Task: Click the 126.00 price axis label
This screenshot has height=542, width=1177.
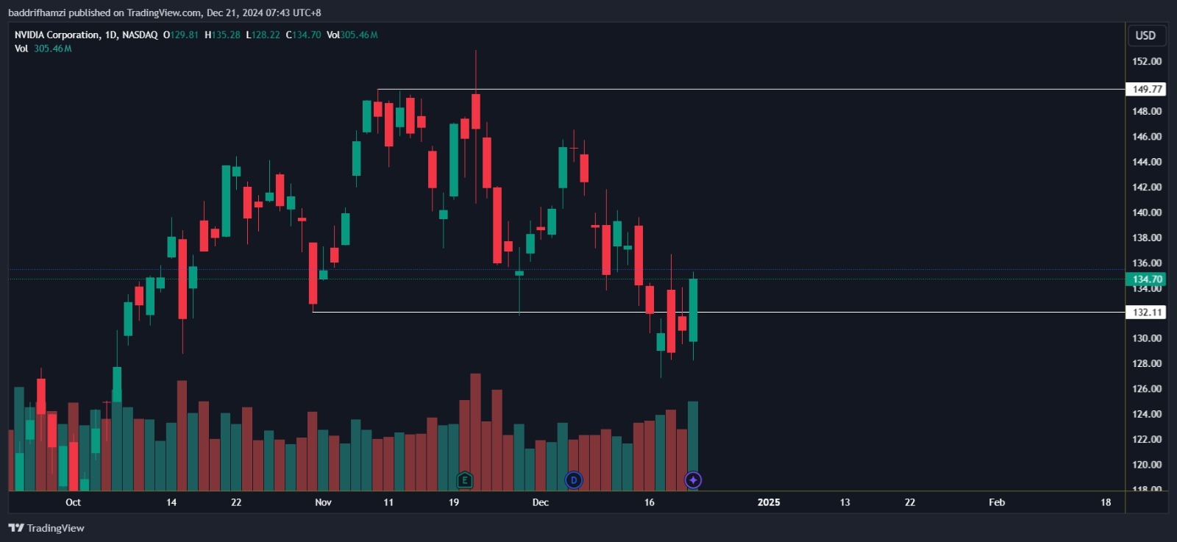Action: 1147,389
